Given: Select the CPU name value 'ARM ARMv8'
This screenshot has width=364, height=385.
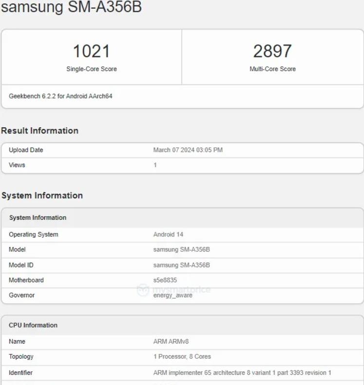Looking at the screenshot, I should click(x=171, y=342).
